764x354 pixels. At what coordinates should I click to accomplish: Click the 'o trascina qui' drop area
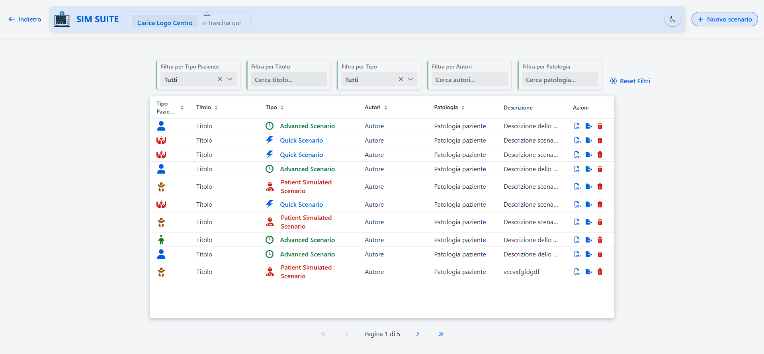[x=222, y=23]
